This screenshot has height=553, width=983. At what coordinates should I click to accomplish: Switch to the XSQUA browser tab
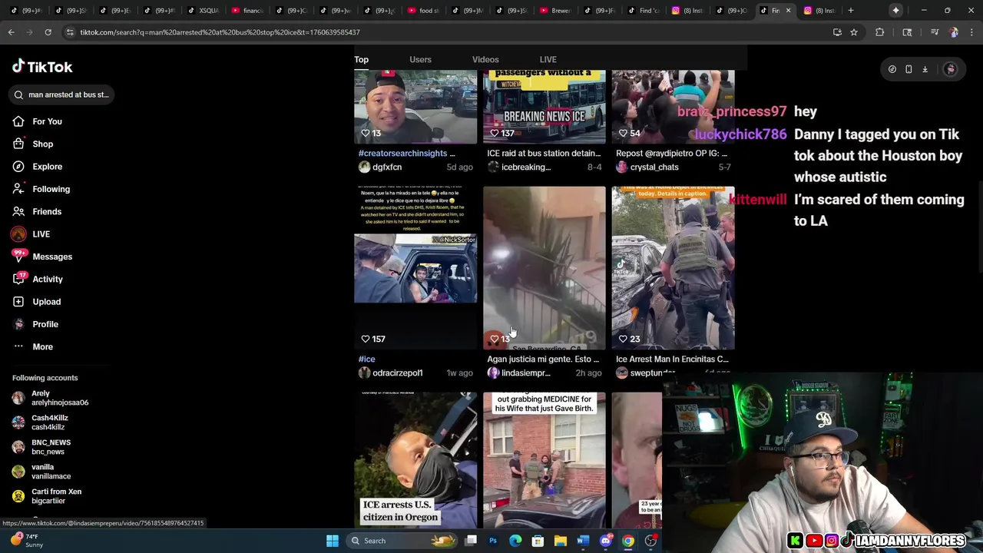pos(202,11)
